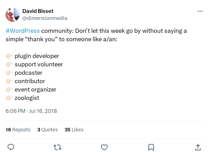Open the three-dot more options menu

(200, 11)
